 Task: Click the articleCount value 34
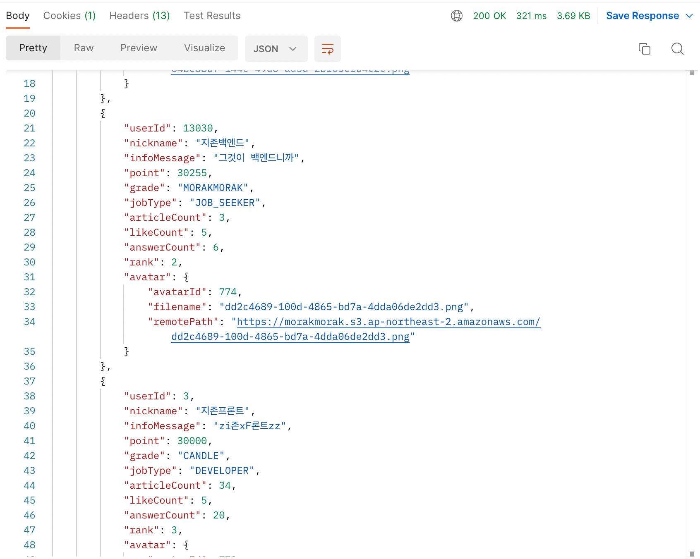pos(225,485)
